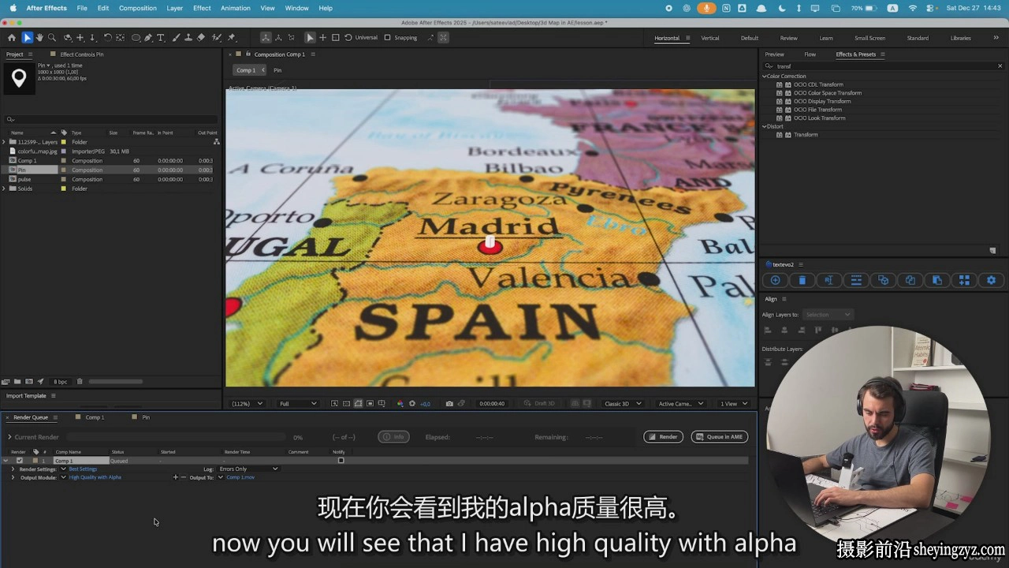Select the Home icon in toolbar
This screenshot has height=568, width=1009.
(12, 37)
